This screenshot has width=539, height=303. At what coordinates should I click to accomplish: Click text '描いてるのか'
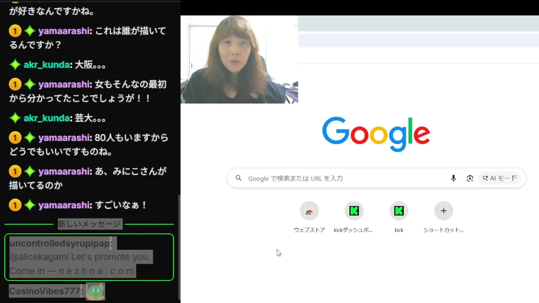(x=36, y=185)
